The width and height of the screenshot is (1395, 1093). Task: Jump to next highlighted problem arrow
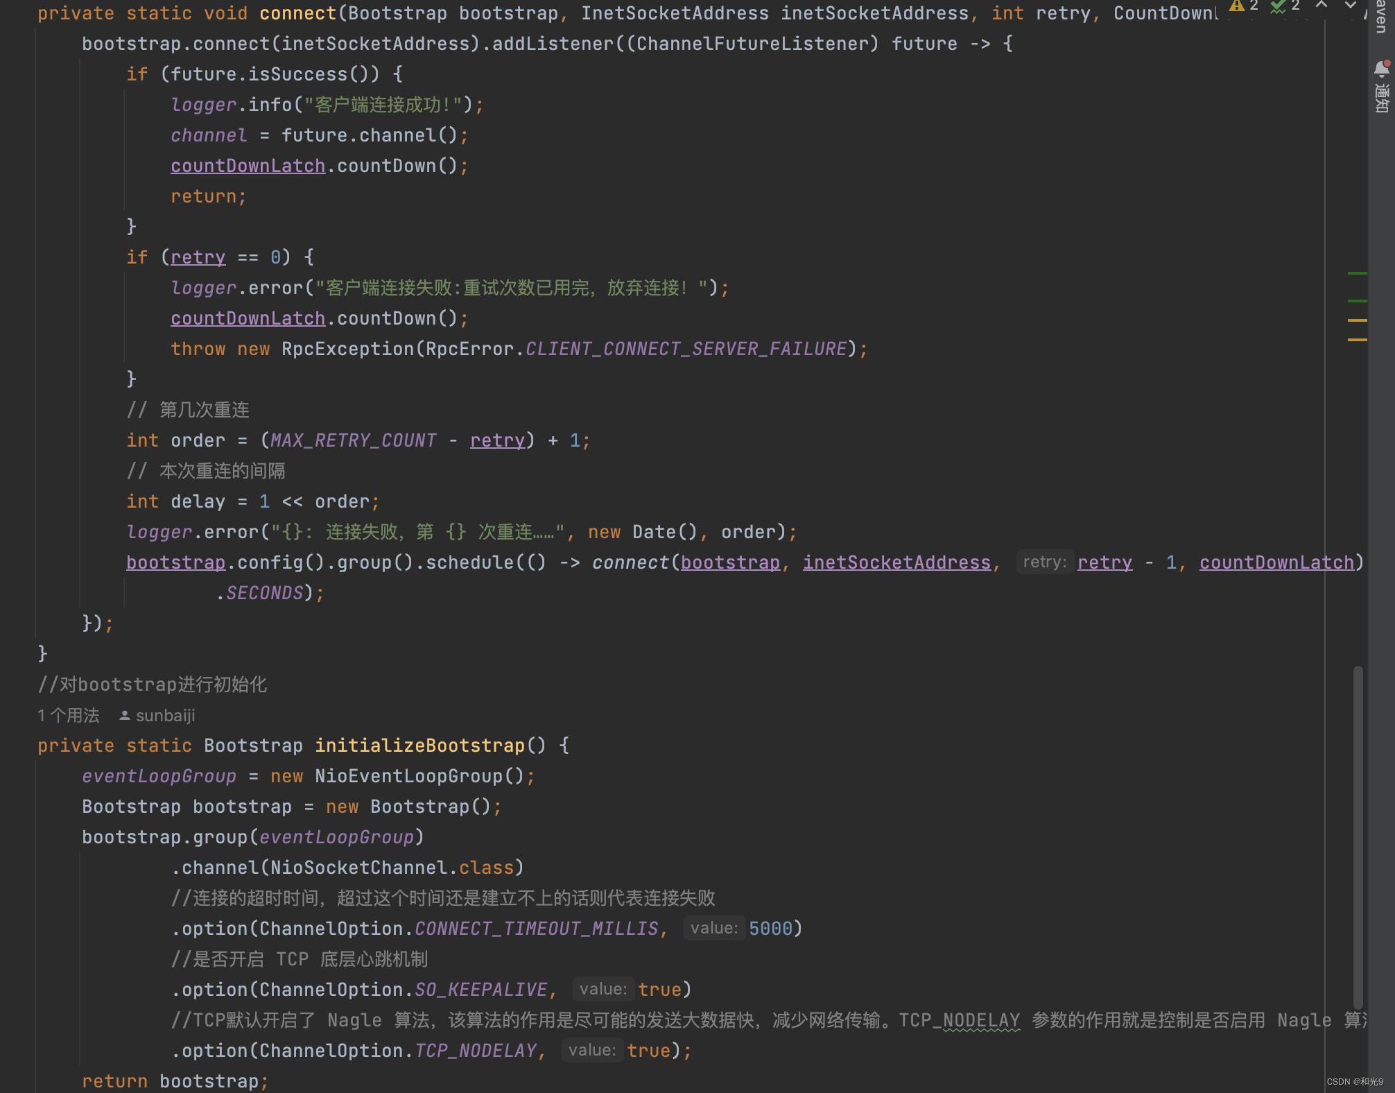coord(1350,5)
